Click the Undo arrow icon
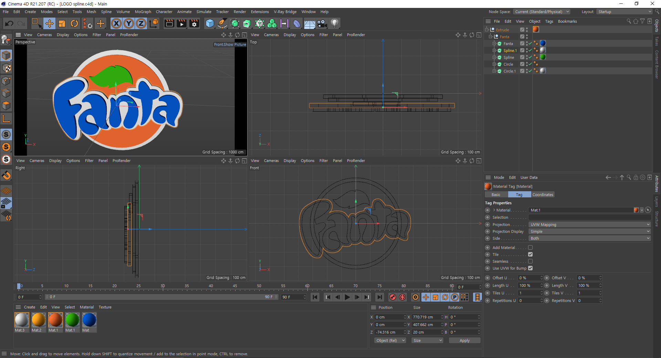 pos(9,23)
